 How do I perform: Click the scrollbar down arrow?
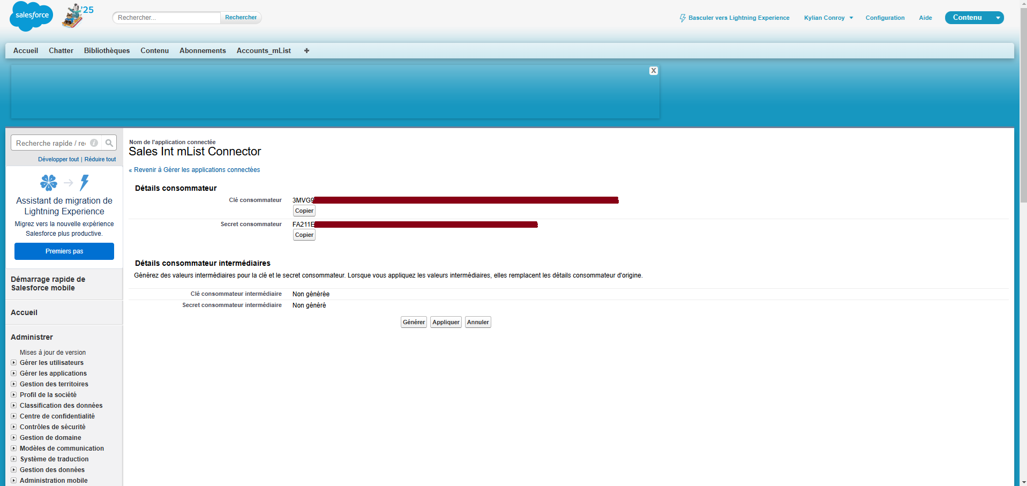coord(1023,482)
